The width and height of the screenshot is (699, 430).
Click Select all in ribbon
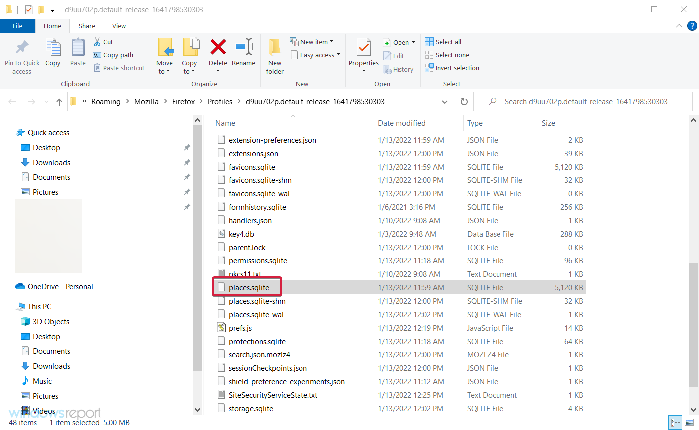[443, 42]
